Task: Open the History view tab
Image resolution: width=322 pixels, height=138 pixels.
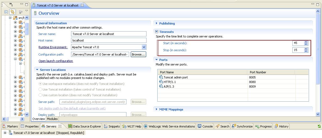Action: pos(282,126)
